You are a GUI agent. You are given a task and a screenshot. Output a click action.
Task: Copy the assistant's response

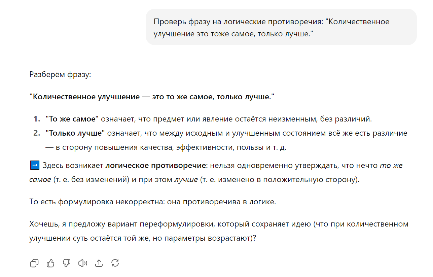(34, 263)
